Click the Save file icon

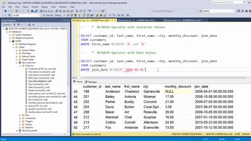coord(32,11)
